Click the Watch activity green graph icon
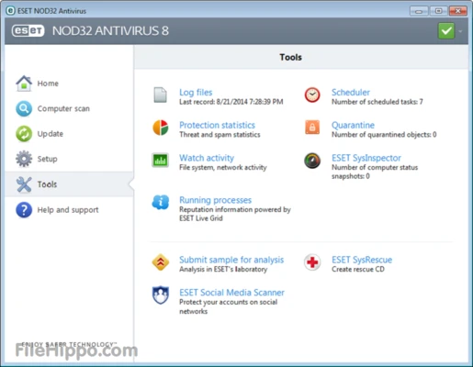This screenshot has width=473, height=367. tap(160, 161)
